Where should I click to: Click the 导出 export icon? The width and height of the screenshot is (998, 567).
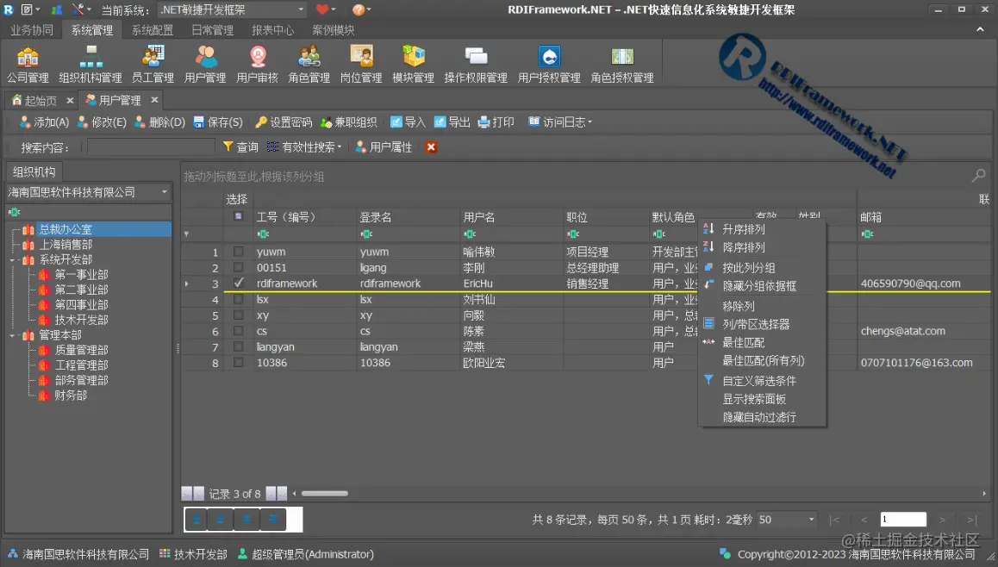(x=440, y=121)
